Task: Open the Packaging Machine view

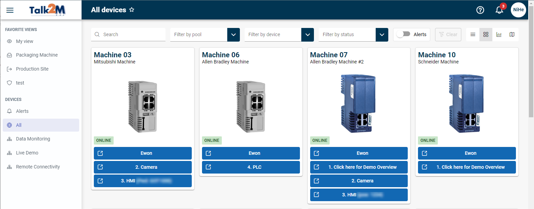Action: [x=41, y=55]
